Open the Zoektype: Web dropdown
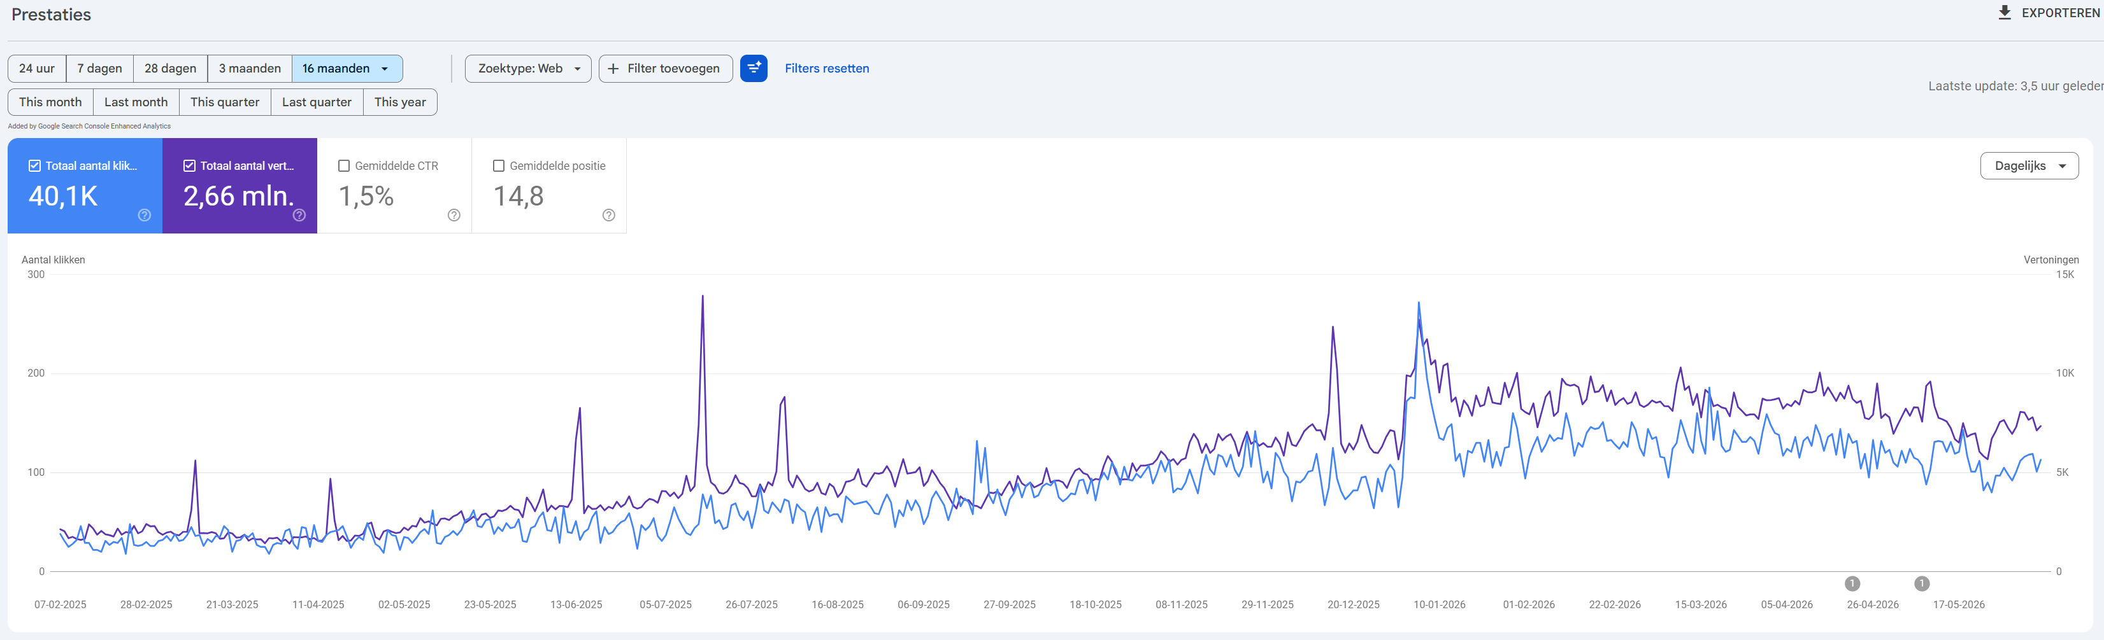 pos(527,69)
